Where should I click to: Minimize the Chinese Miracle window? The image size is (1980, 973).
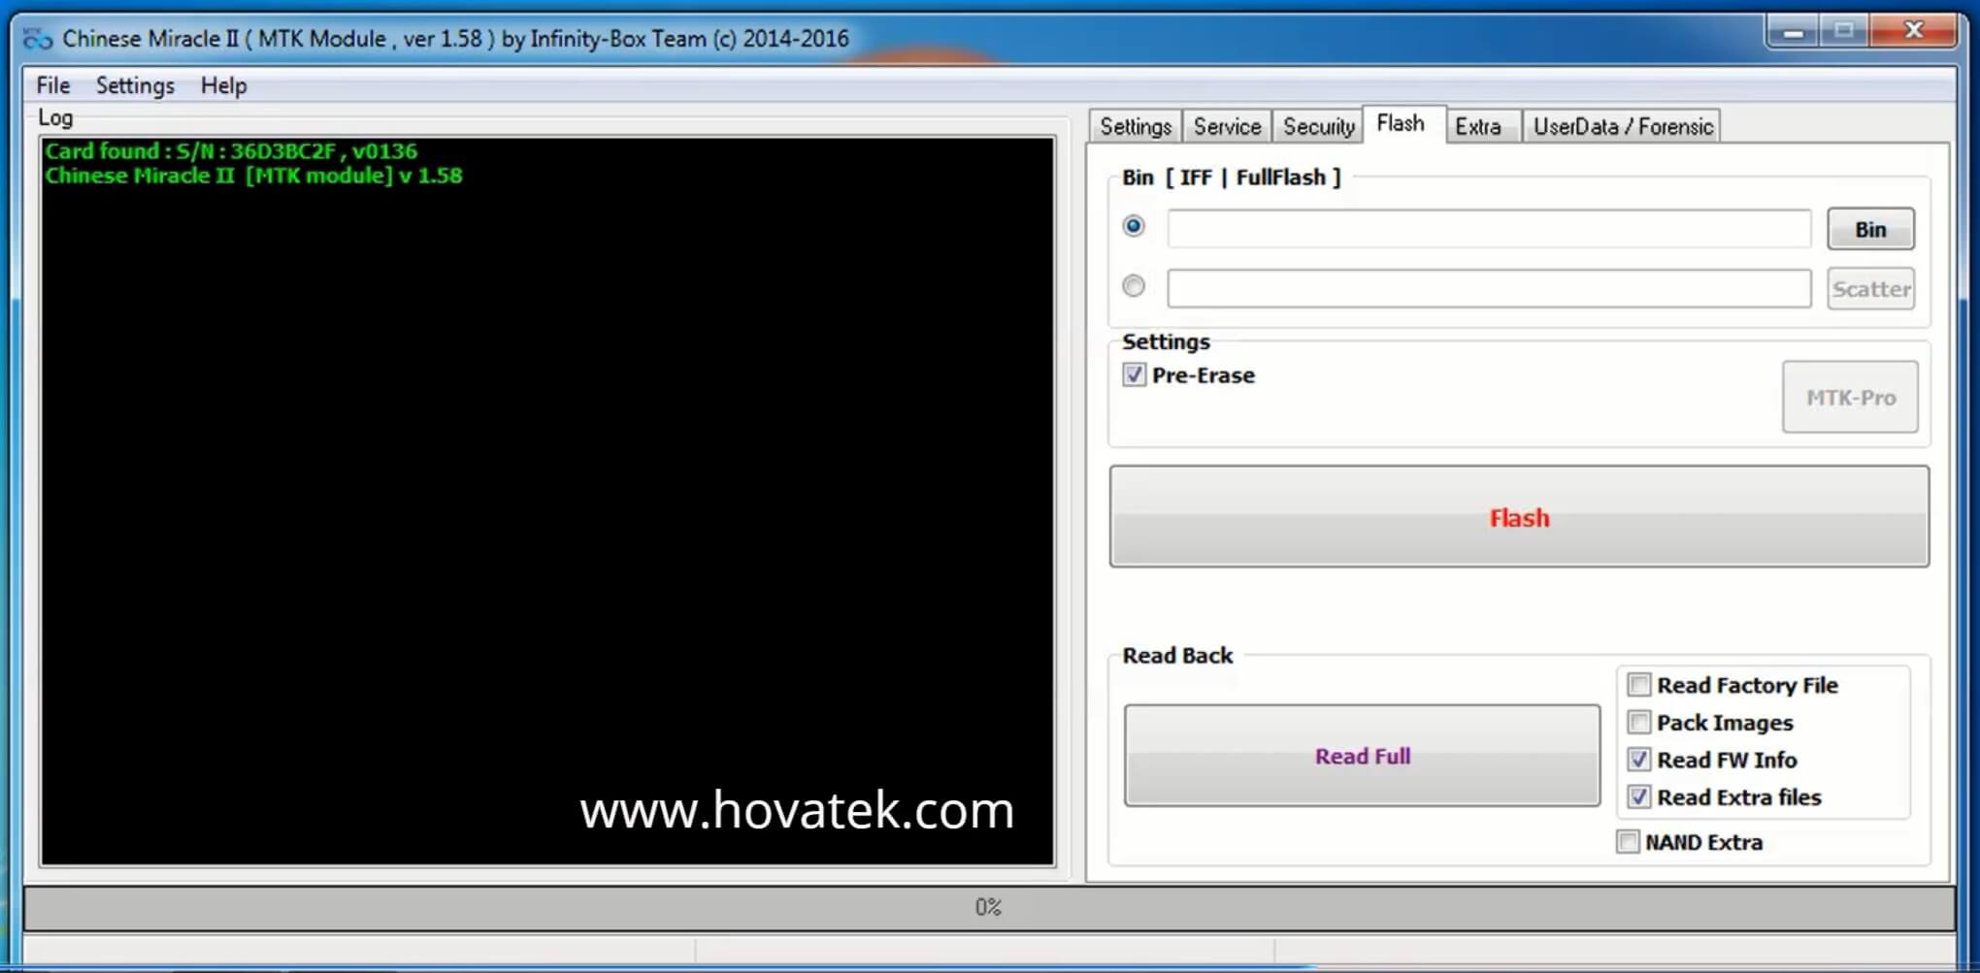coord(1793,32)
